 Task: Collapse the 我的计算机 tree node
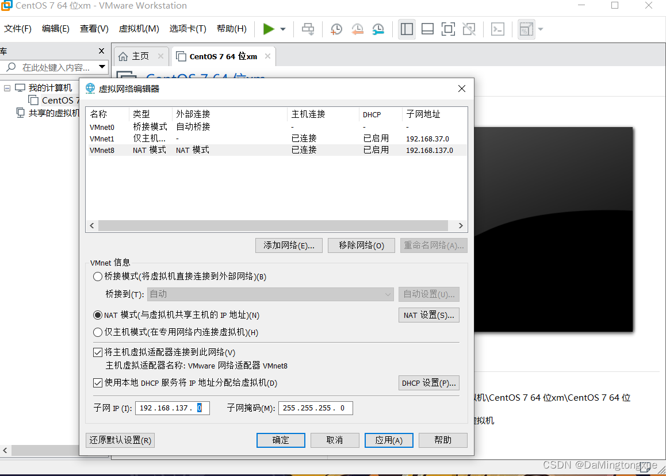tap(7, 88)
